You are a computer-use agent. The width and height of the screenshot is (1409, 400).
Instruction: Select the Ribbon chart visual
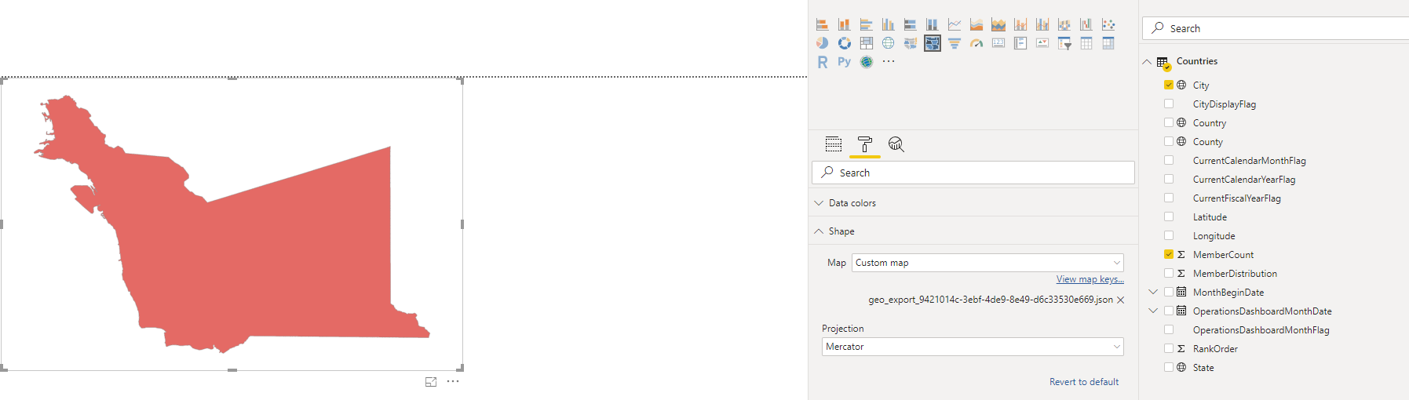(x=1064, y=24)
